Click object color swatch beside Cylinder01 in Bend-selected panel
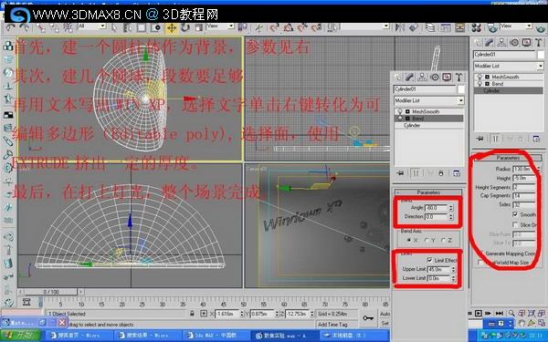The width and height of the screenshot is (548, 342). 461,89
